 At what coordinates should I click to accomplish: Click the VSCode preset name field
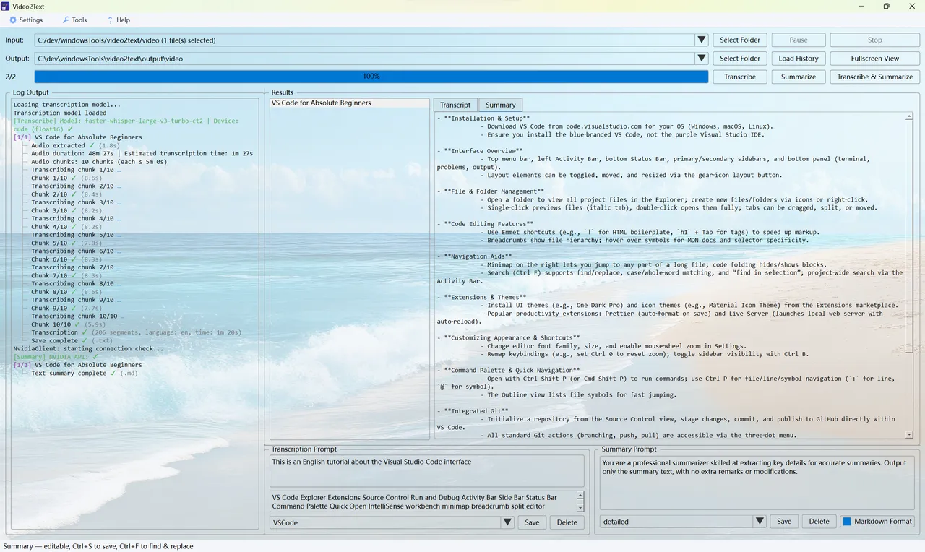click(385, 522)
